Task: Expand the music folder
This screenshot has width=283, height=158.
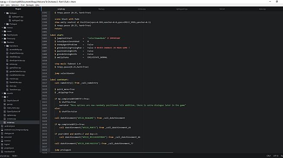Action: coord(2,32)
